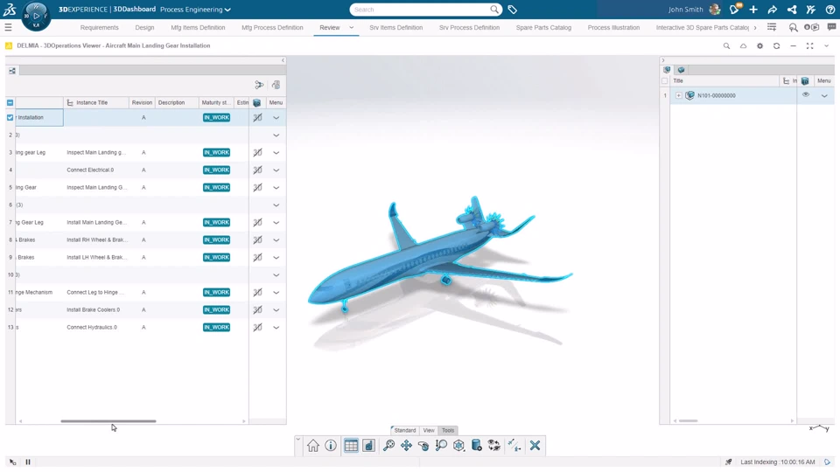
Task: Collapse the left process panel arrow
Action: click(x=283, y=60)
